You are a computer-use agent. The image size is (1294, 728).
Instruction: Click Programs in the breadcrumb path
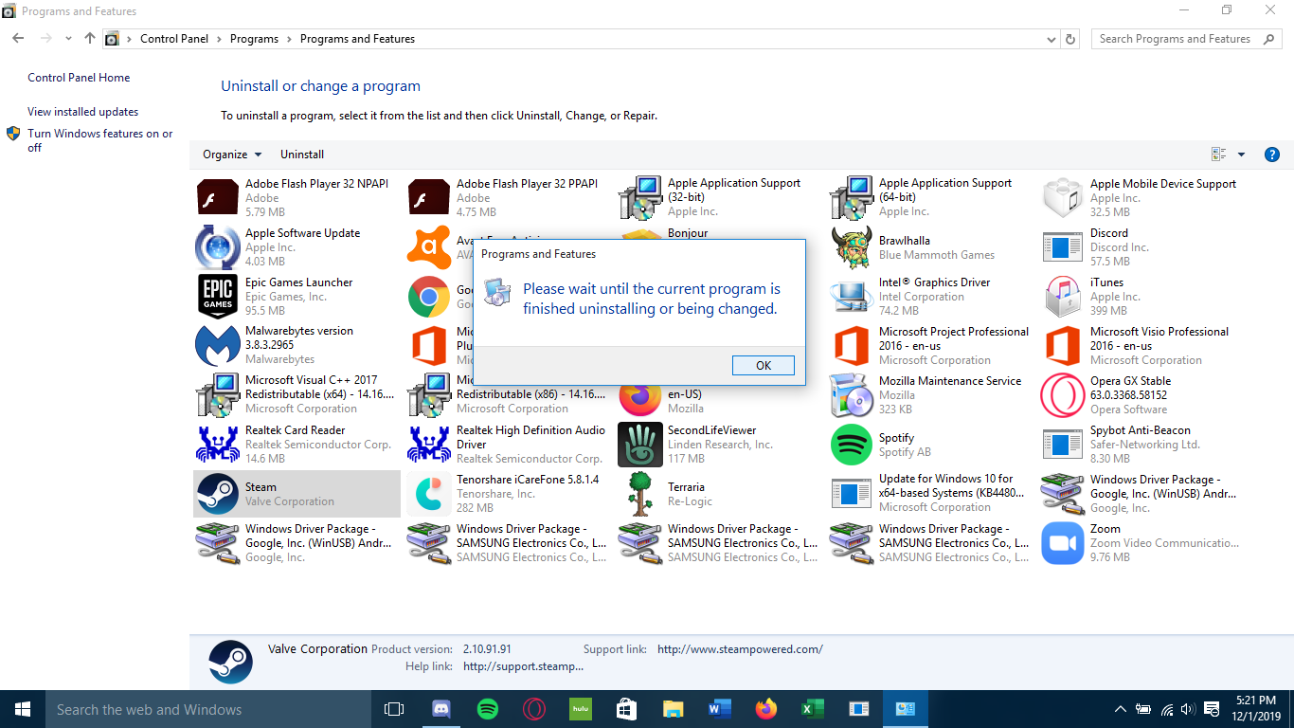point(254,39)
